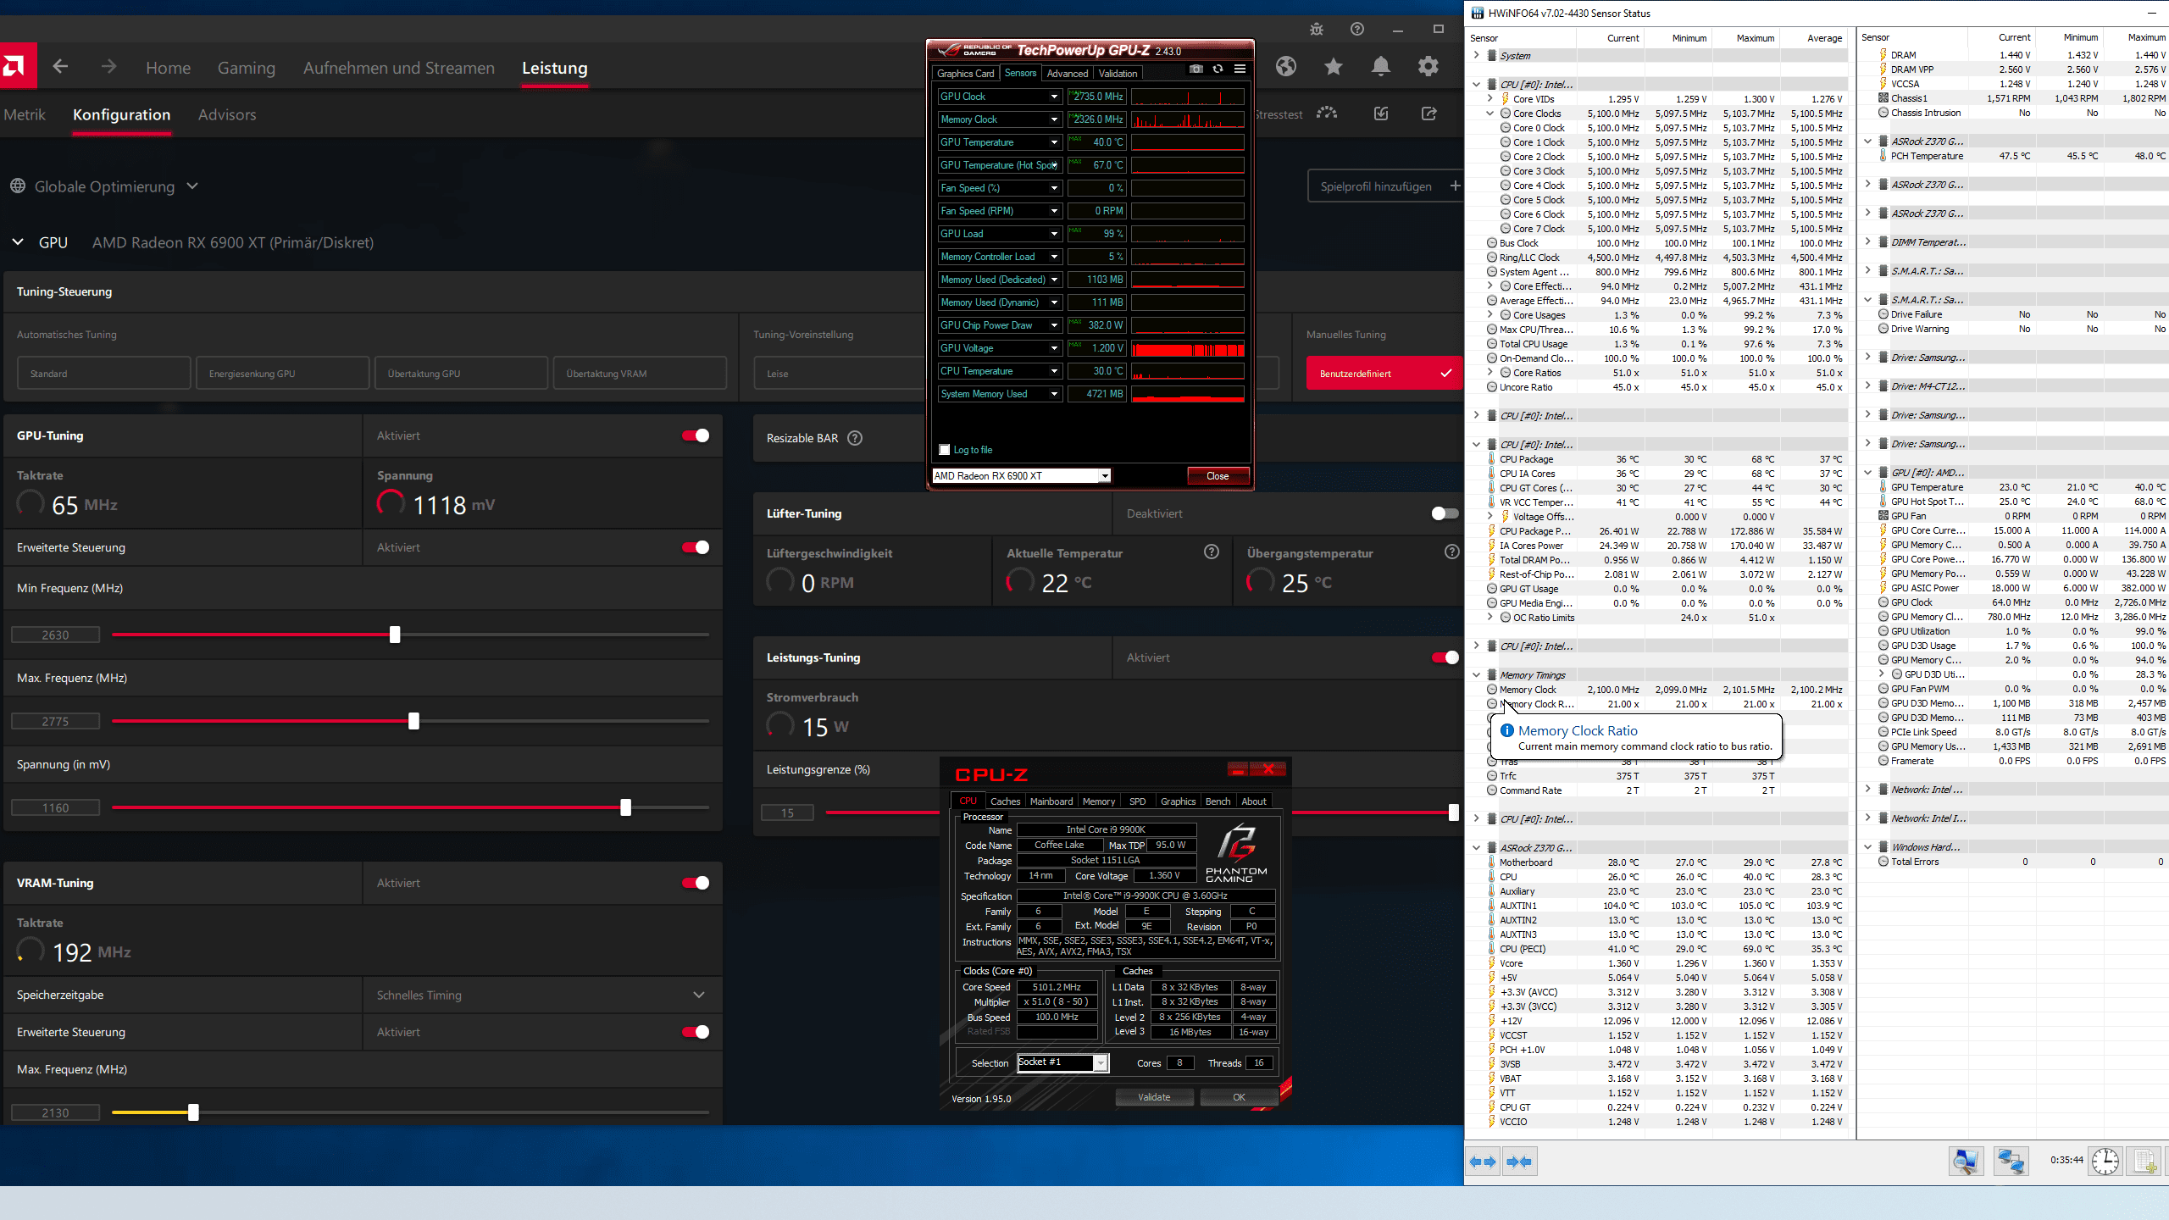The image size is (2169, 1220).
Task: Click the GPU-Z refresh icon
Action: 1218,69
